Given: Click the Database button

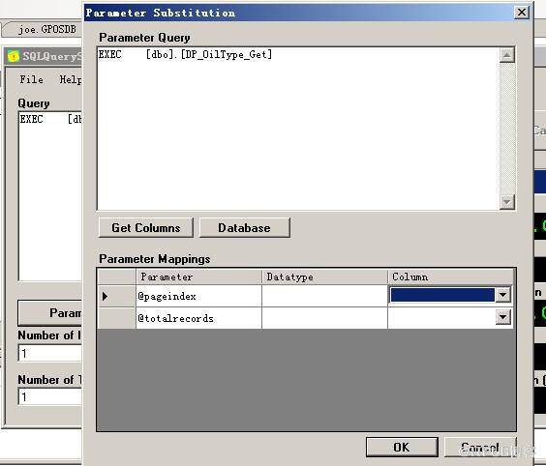Looking at the screenshot, I should tap(245, 228).
